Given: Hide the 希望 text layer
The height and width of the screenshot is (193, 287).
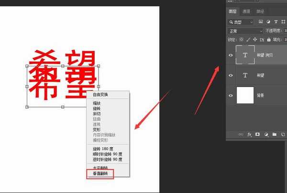Looking at the screenshot, I should click(231, 75).
